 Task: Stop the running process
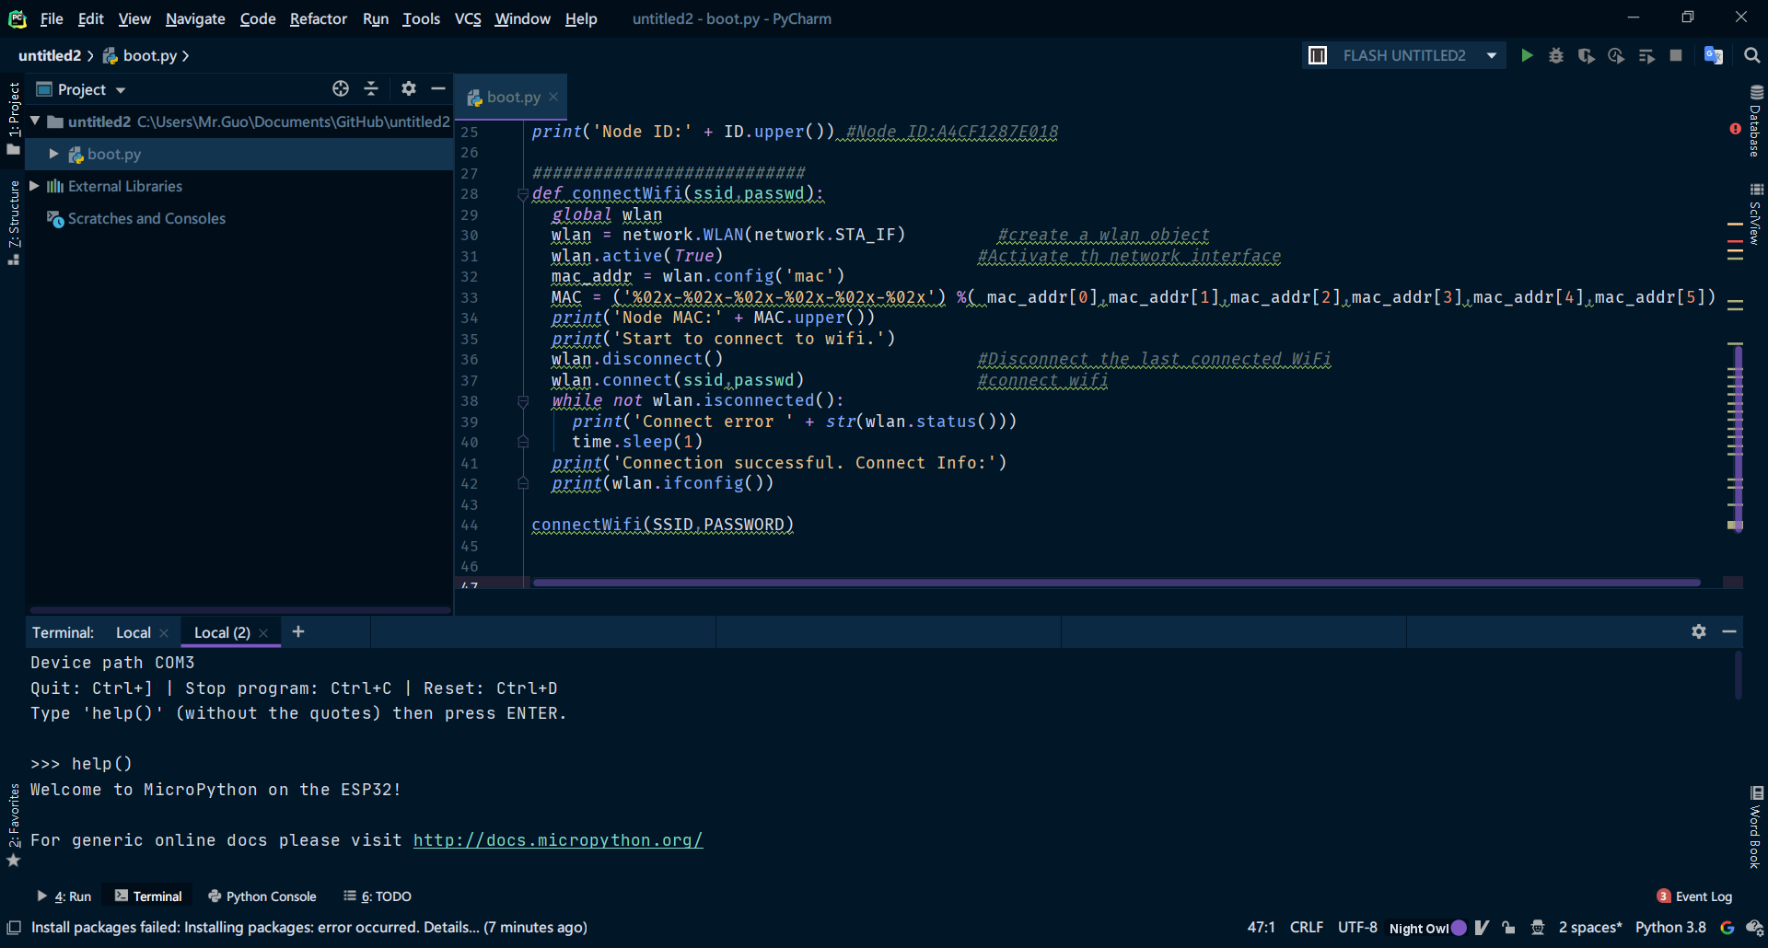pos(1676,55)
